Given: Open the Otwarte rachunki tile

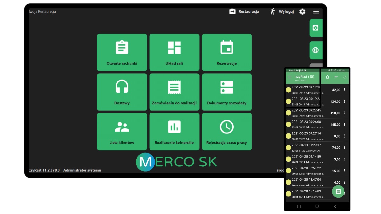Looking at the screenshot, I should coord(122,52).
